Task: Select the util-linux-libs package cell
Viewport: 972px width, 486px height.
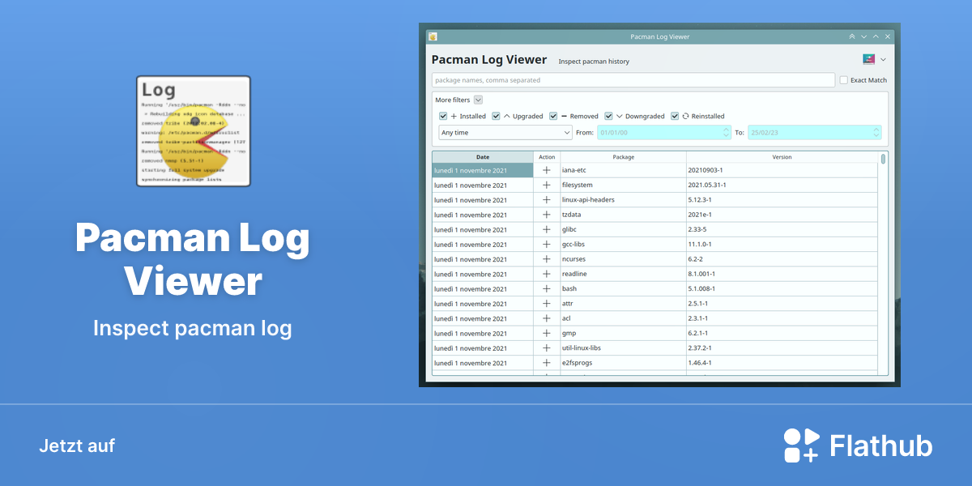Action: click(624, 348)
